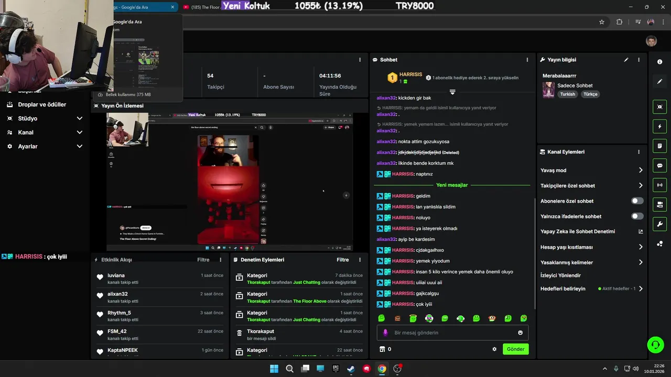
Task: Open Hesap yaşı kısıtlaması chevron
Action: tap(640, 247)
